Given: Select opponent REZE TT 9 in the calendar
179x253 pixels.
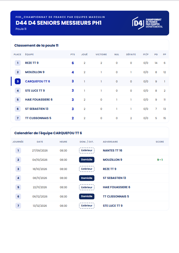Looking at the screenshot, I should pyautogui.click(x=110, y=169).
